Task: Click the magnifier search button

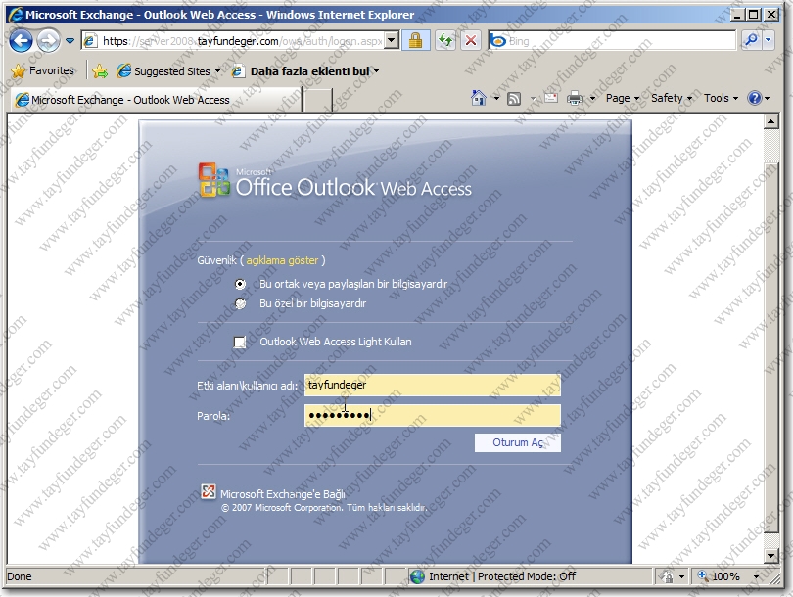Action: [752, 40]
